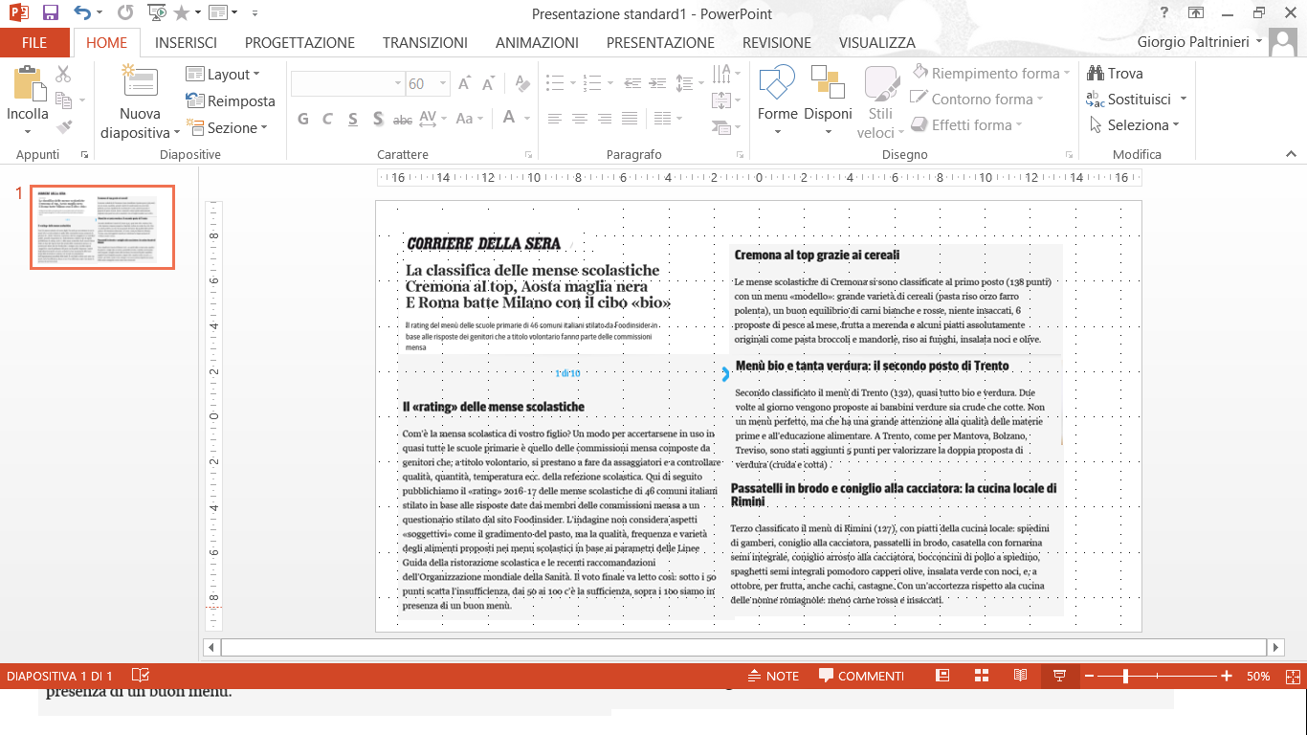Screen dimensions: 1307x735
Task: Undo the last action
Action: (82, 13)
